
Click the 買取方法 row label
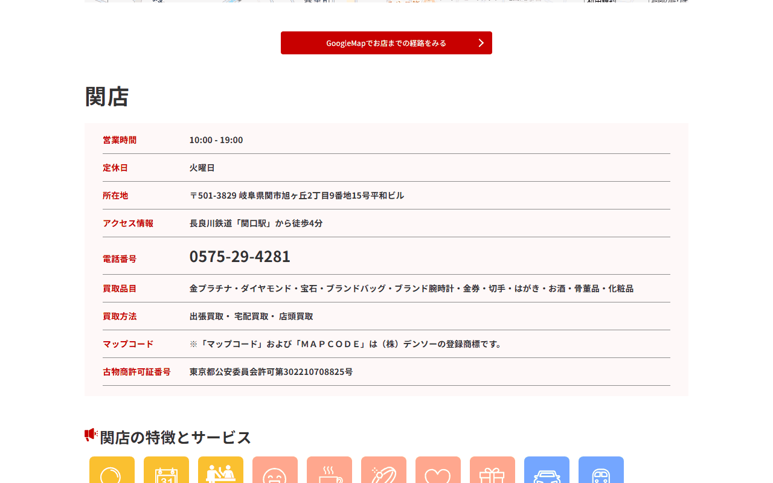pyautogui.click(x=120, y=316)
